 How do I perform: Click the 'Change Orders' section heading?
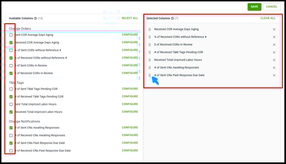pyautogui.click(x=20, y=29)
